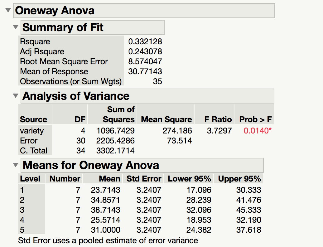The height and width of the screenshot is (247, 323).
Task: Collapse the Analysis of Variance section
Action: [15, 96]
